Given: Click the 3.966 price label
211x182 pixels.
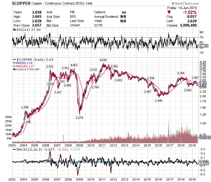Looking at the screenshot, I should pos(114,66).
